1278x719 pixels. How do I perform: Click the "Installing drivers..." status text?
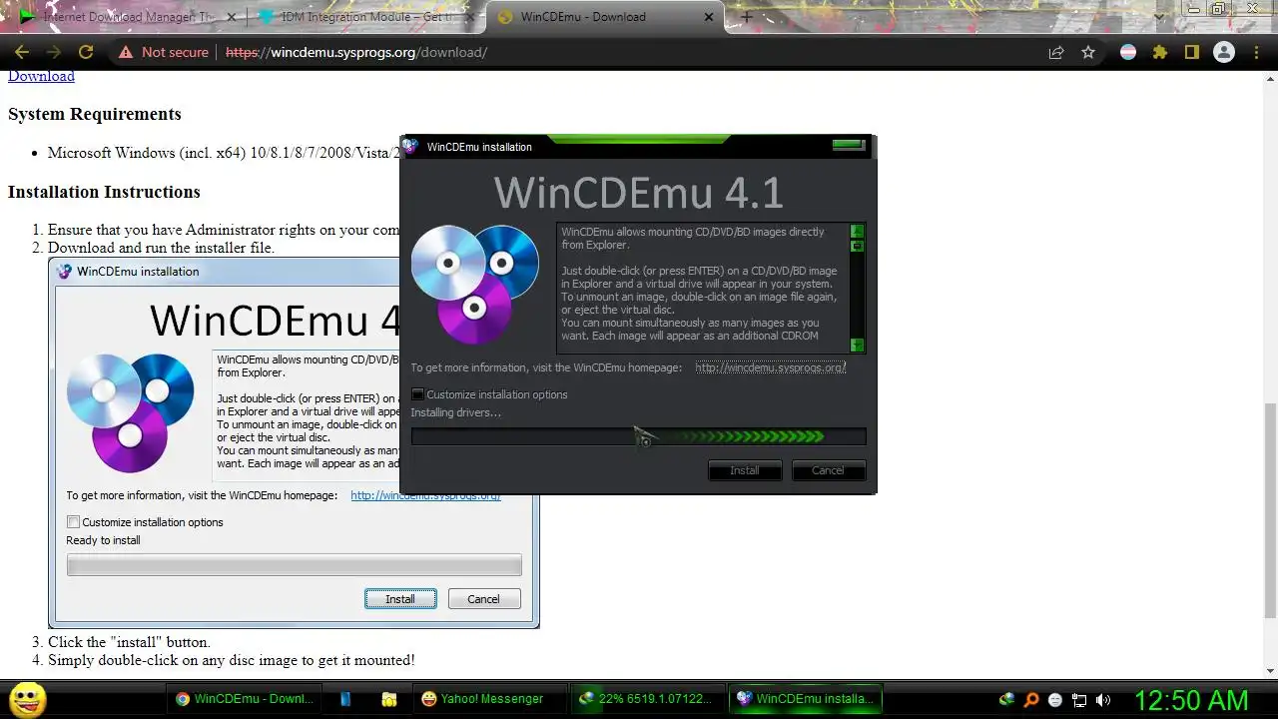click(456, 412)
